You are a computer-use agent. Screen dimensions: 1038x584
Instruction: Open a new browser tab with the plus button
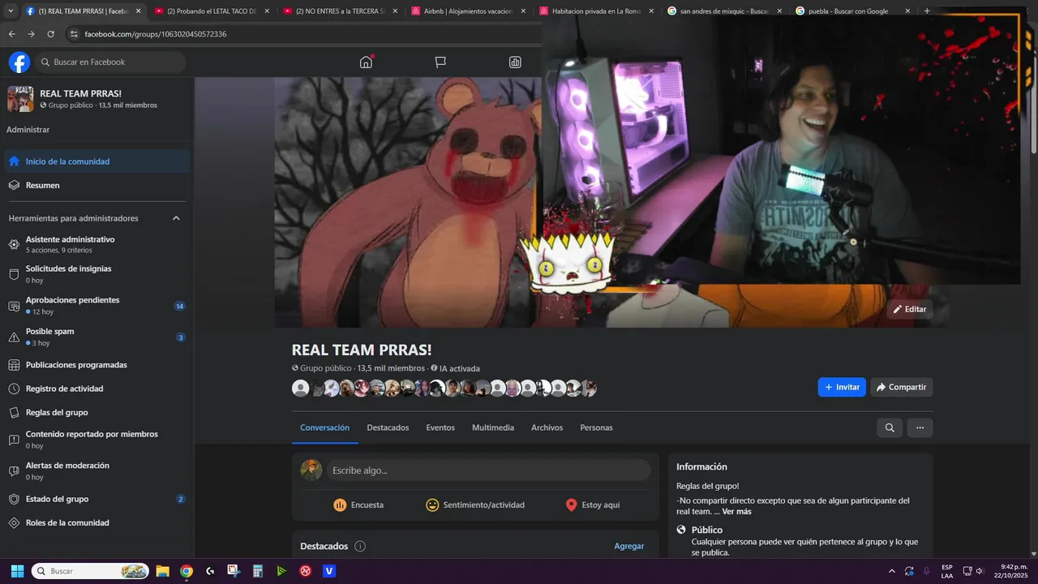point(927,11)
